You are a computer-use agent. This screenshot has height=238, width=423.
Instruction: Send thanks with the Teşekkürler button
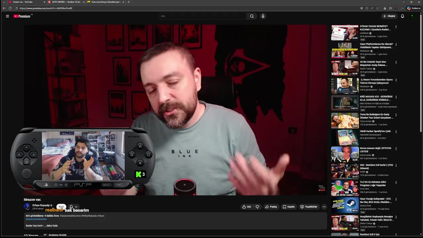click(x=309, y=207)
